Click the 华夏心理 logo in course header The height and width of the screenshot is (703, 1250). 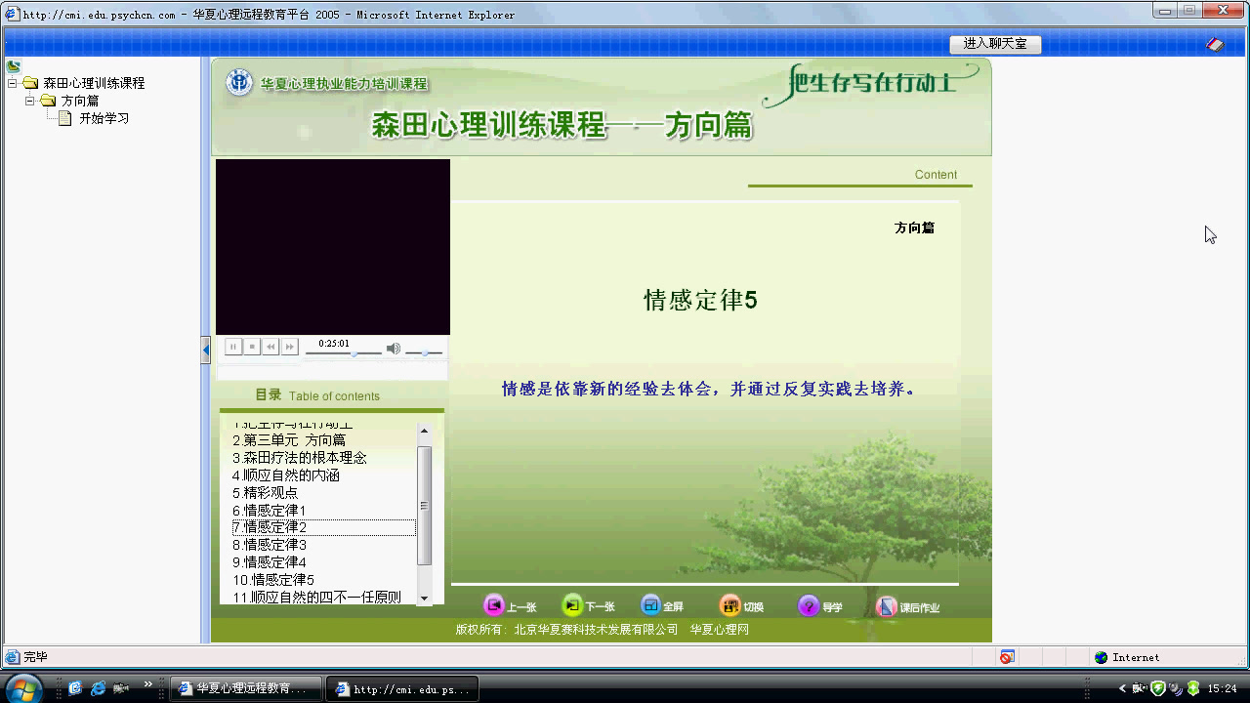click(239, 83)
